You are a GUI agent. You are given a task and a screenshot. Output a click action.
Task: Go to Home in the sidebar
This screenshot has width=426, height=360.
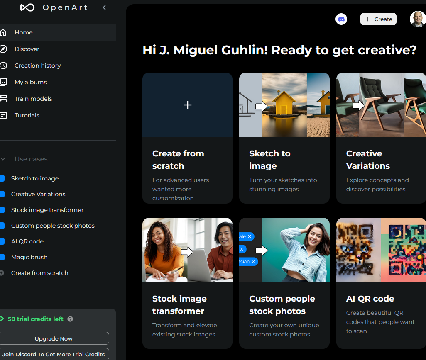coord(23,32)
